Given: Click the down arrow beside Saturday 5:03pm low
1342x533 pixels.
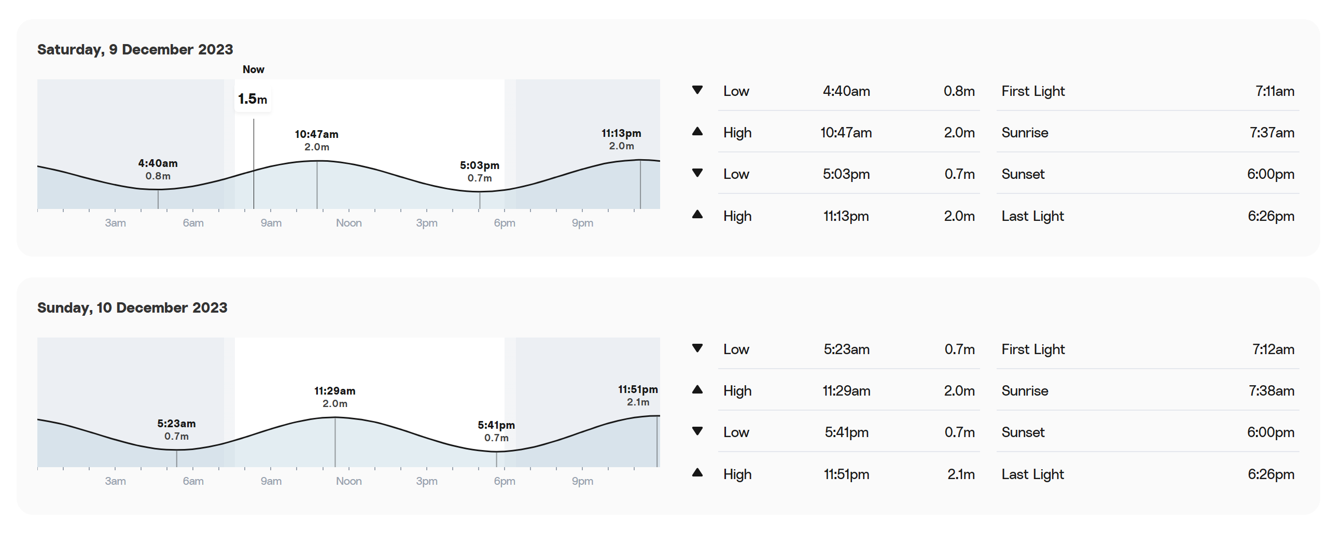Looking at the screenshot, I should click(x=697, y=173).
